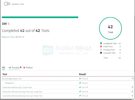
Task: Click the 42 Total donut chart
Action: (x=110, y=28)
